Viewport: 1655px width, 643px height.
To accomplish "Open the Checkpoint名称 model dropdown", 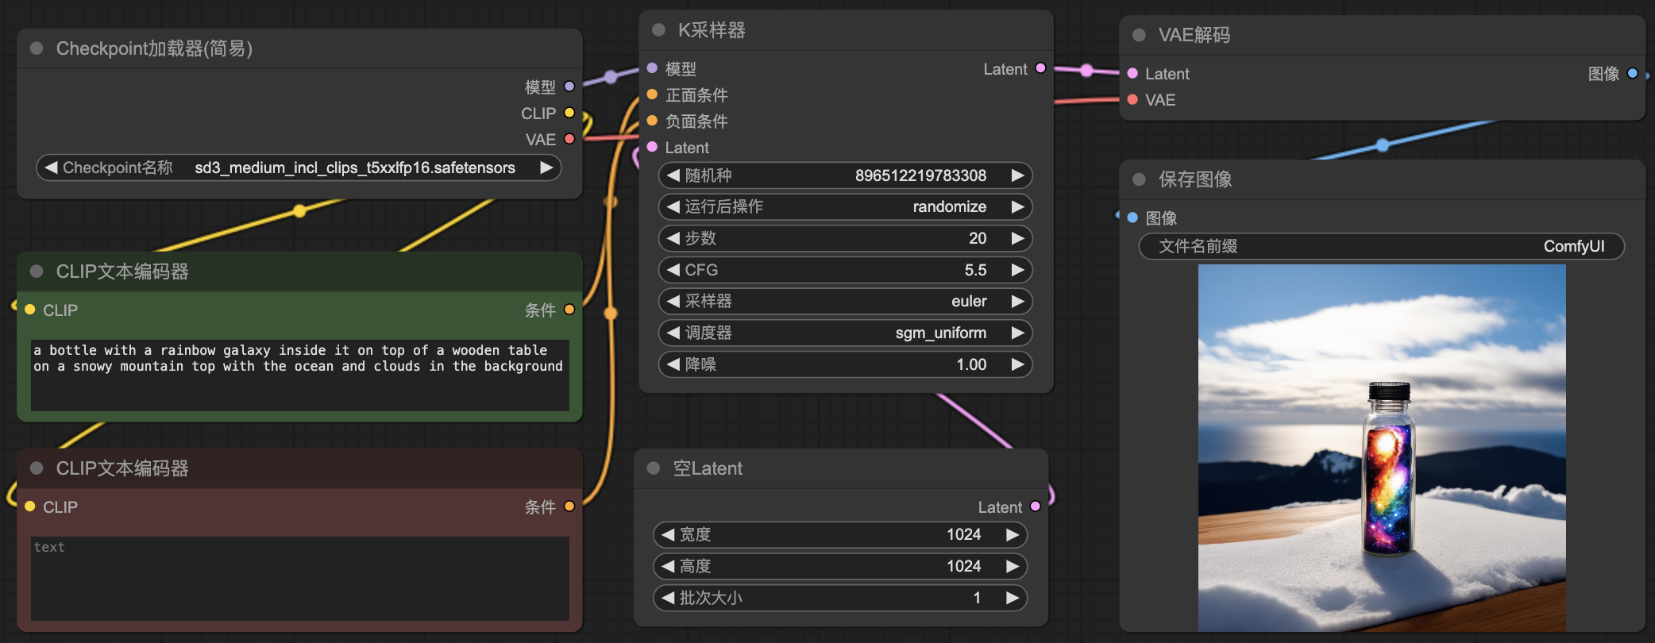I will [x=299, y=167].
